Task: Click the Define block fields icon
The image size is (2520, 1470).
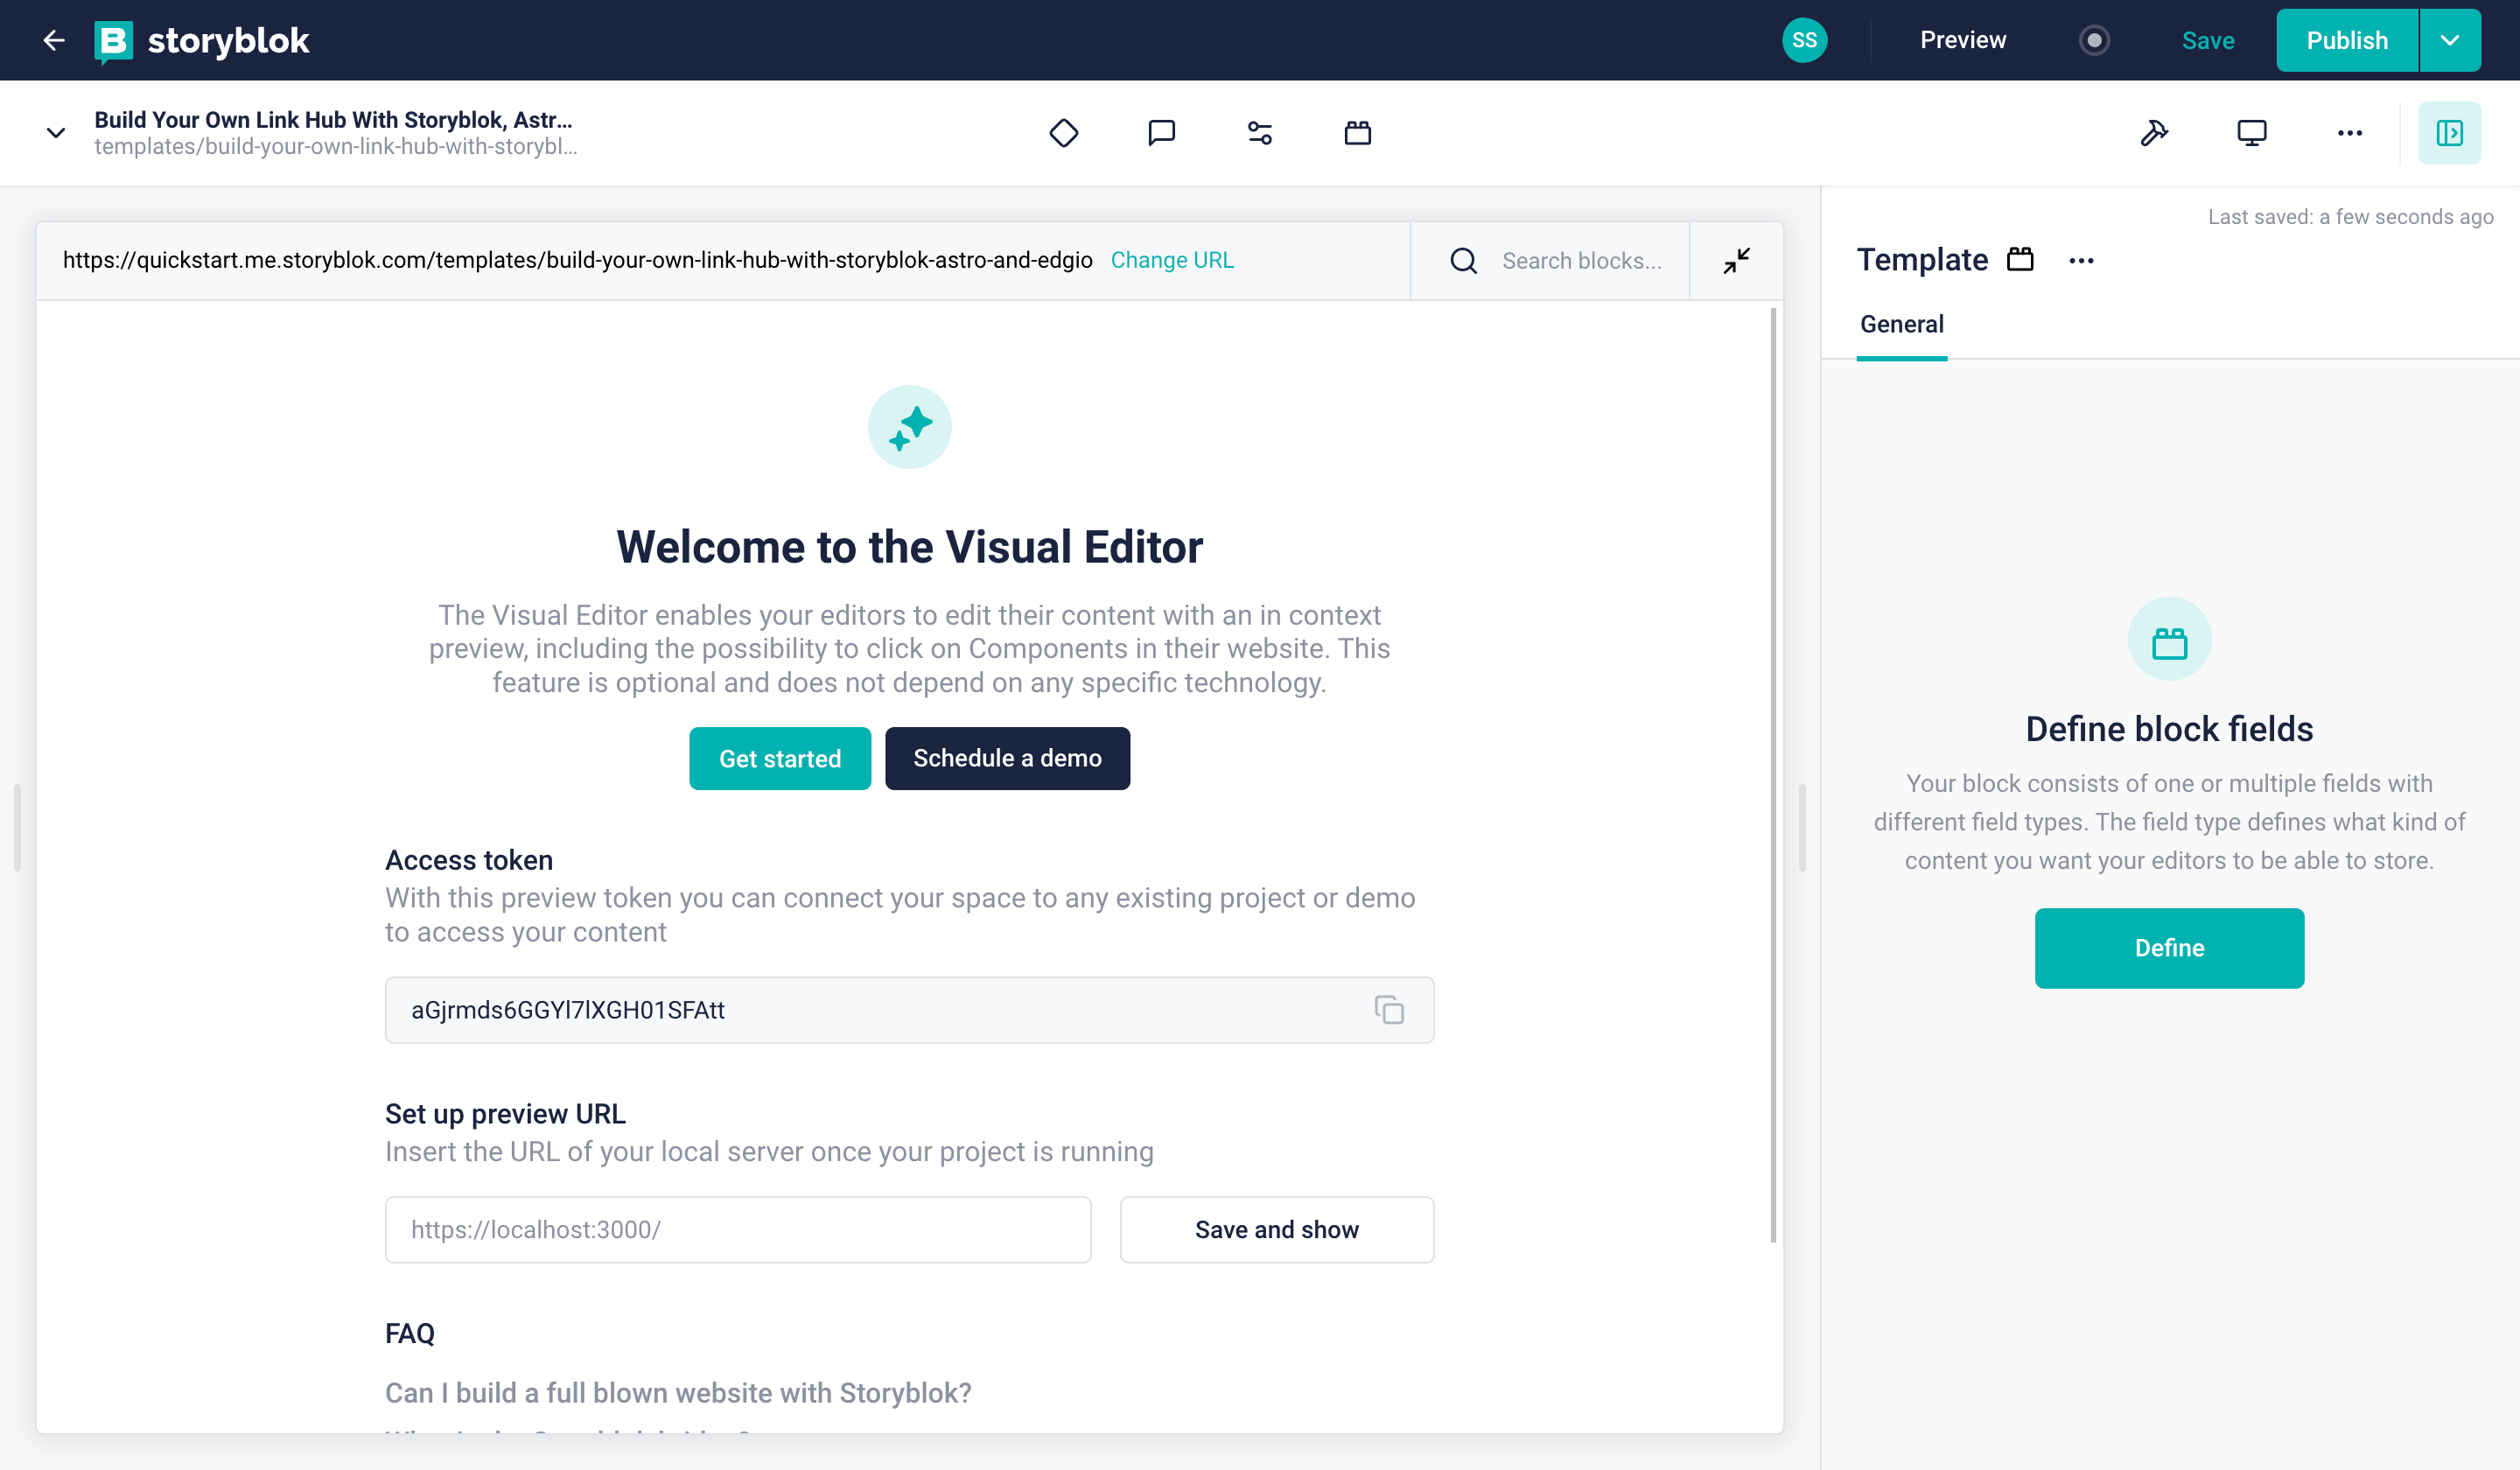Action: click(x=2169, y=638)
